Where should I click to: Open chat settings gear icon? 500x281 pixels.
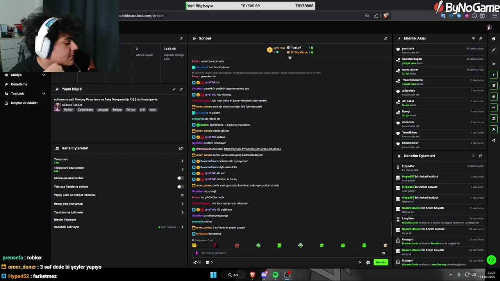(360, 262)
